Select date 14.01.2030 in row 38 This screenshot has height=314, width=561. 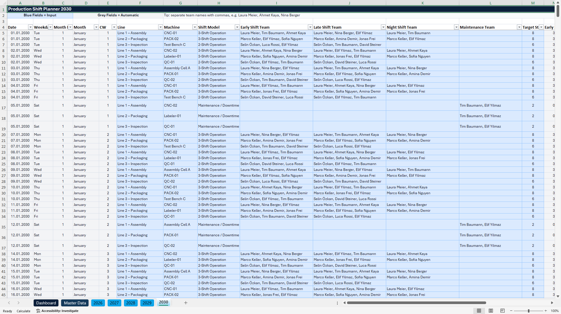[20, 254]
